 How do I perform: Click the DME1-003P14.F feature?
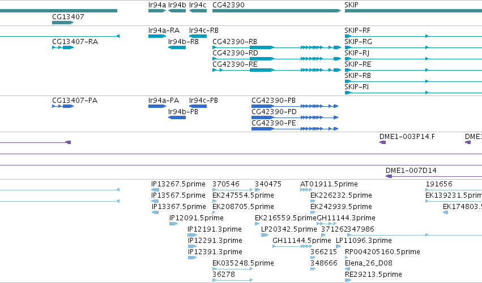(383, 142)
